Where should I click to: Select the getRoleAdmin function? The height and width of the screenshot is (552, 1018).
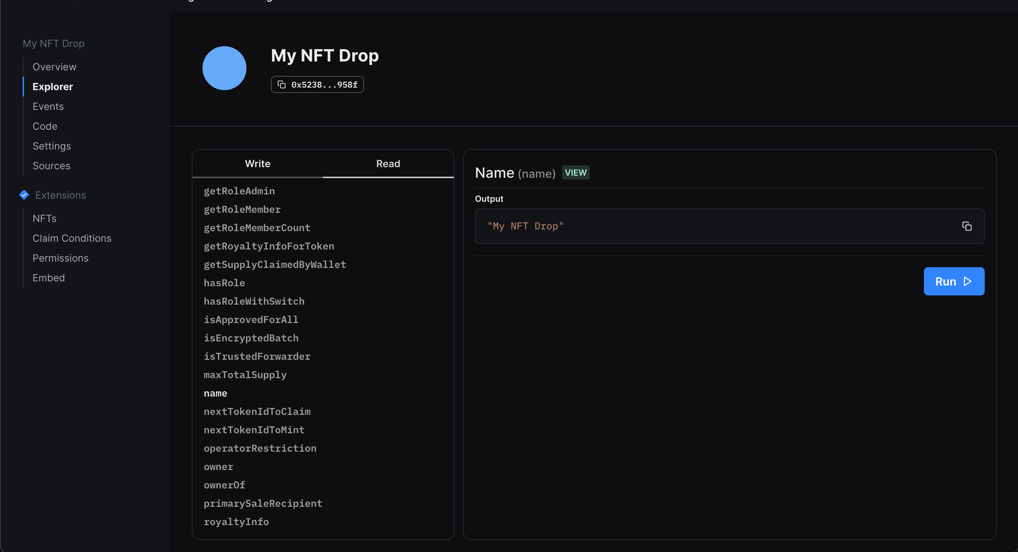pyautogui.click(x=239, y=191)
